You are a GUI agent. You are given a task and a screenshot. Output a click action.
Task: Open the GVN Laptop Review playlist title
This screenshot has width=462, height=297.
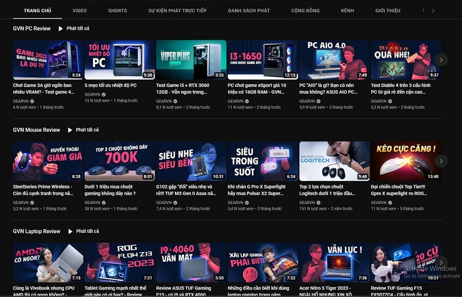point(36,232)
